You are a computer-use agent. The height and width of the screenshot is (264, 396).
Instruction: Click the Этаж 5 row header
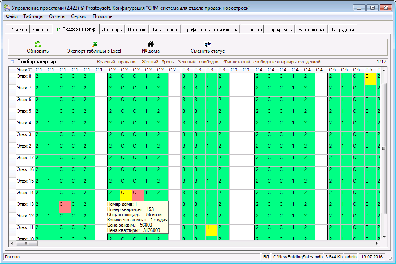click(24, 111)
